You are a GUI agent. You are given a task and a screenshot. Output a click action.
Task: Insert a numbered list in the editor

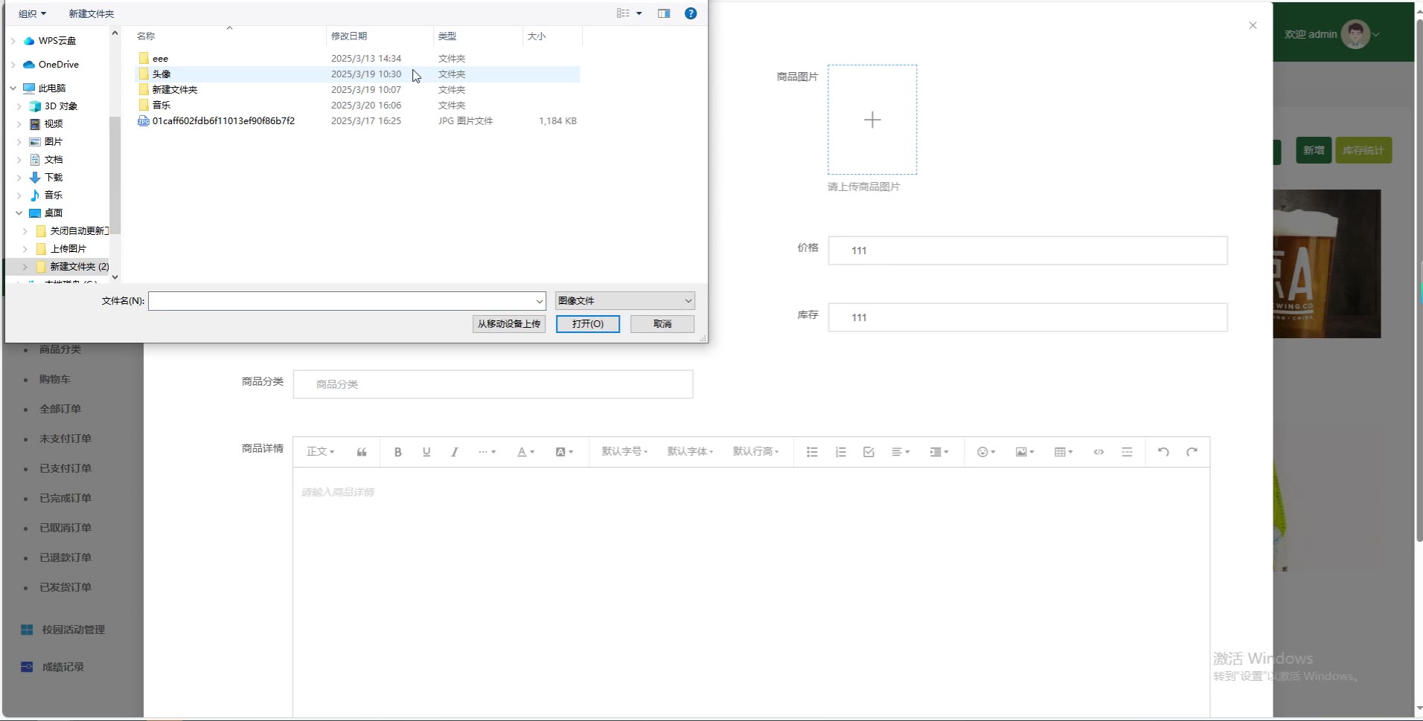tap(840, 452)
